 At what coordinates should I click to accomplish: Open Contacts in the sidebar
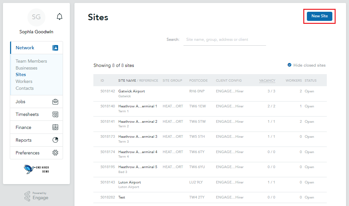pyautogui.click(x=24, y=88)
